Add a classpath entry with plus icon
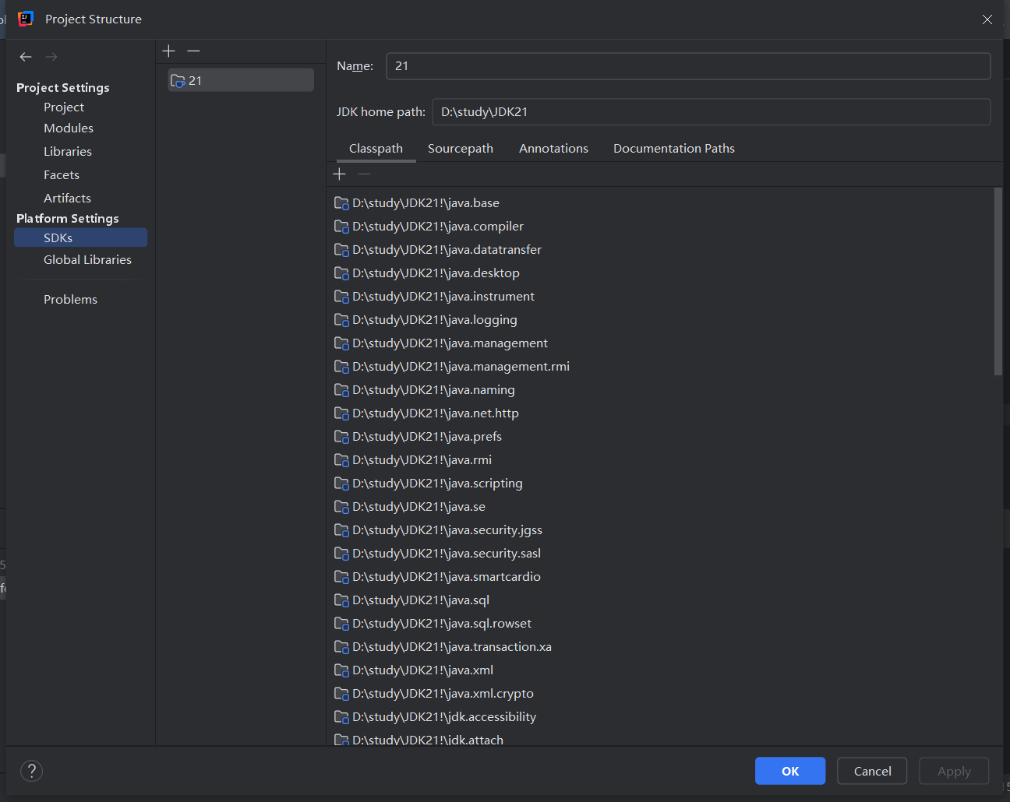The height and width of the screenshot is (802, 1010). pyautogui.click(x=340, y=174)
